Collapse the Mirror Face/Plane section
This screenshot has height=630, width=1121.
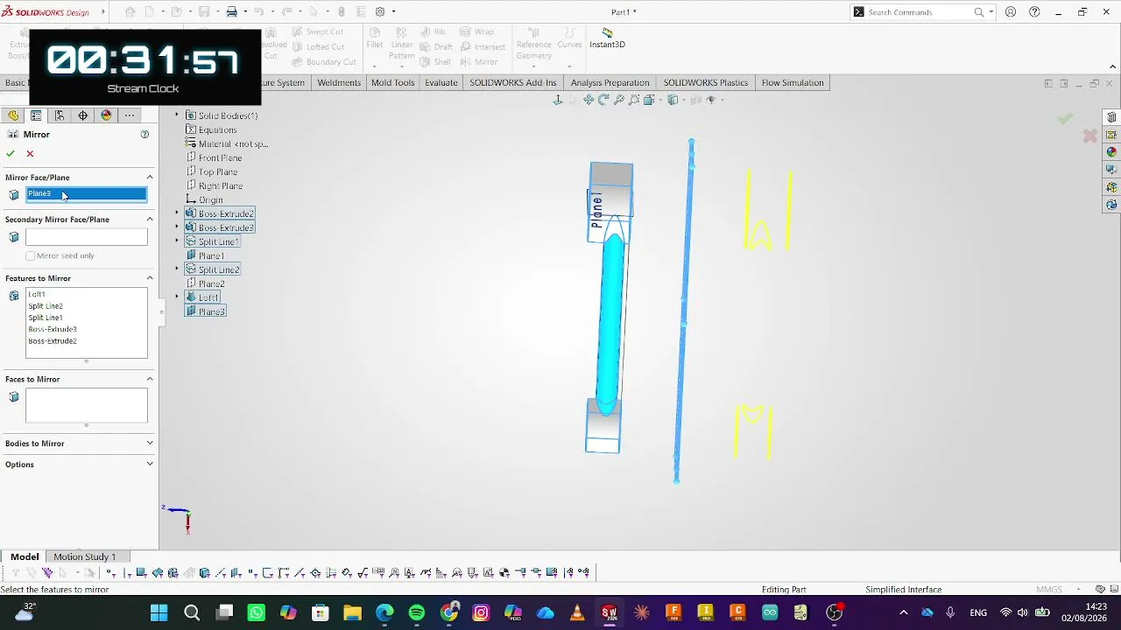point(150,178)
